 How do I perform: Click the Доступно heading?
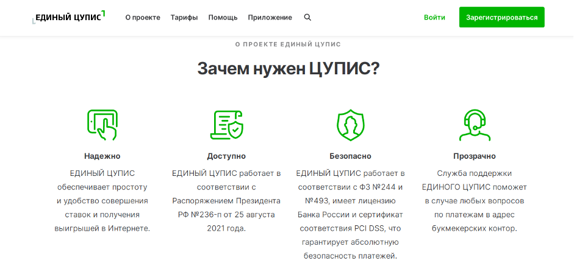coord(226,156)
